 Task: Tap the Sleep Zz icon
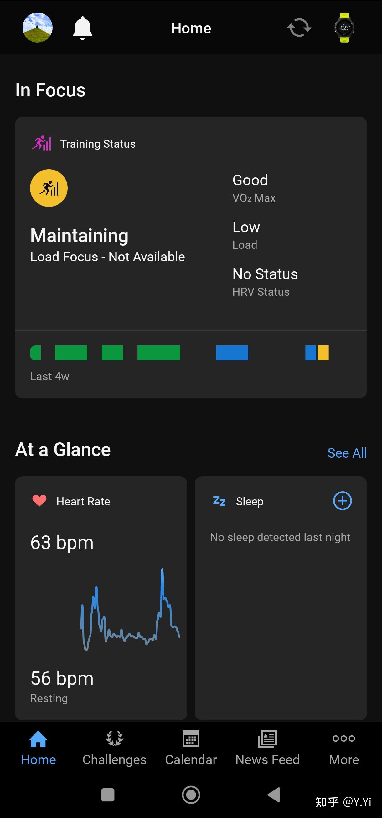pos(219,501)
